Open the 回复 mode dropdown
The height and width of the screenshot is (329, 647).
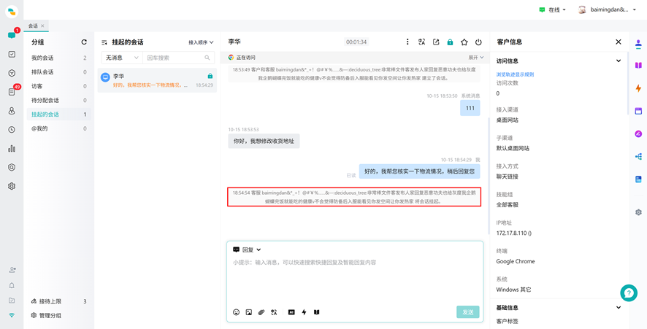247,249
